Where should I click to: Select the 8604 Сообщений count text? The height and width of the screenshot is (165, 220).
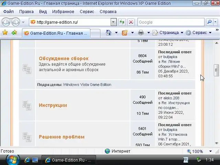coord(143,58)
